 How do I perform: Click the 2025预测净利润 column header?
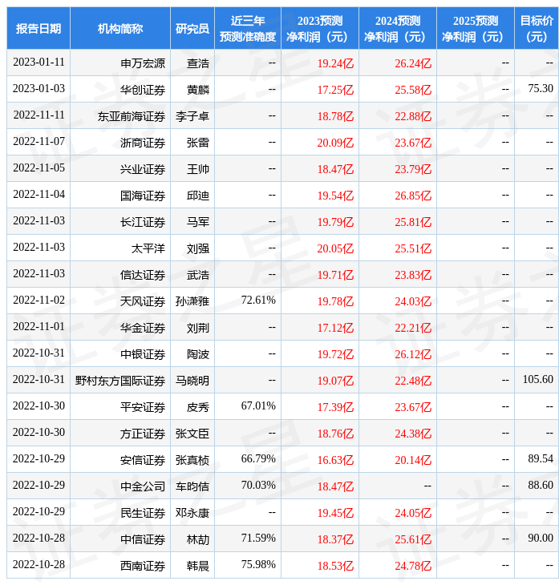476,28
